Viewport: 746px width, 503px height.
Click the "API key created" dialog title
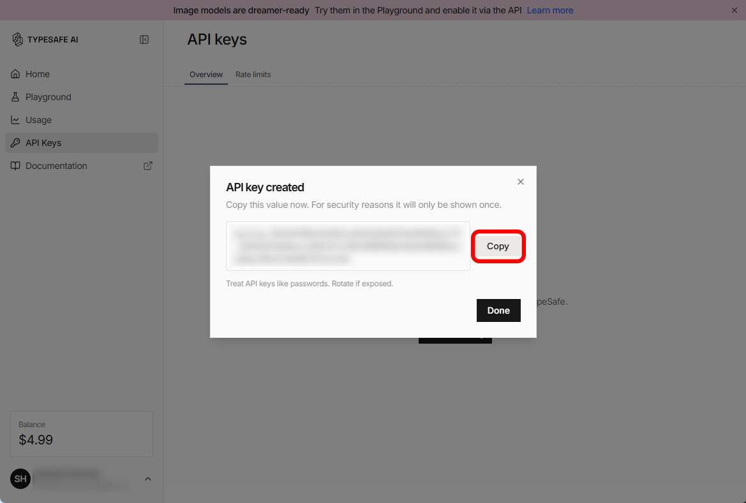(265, 187)
